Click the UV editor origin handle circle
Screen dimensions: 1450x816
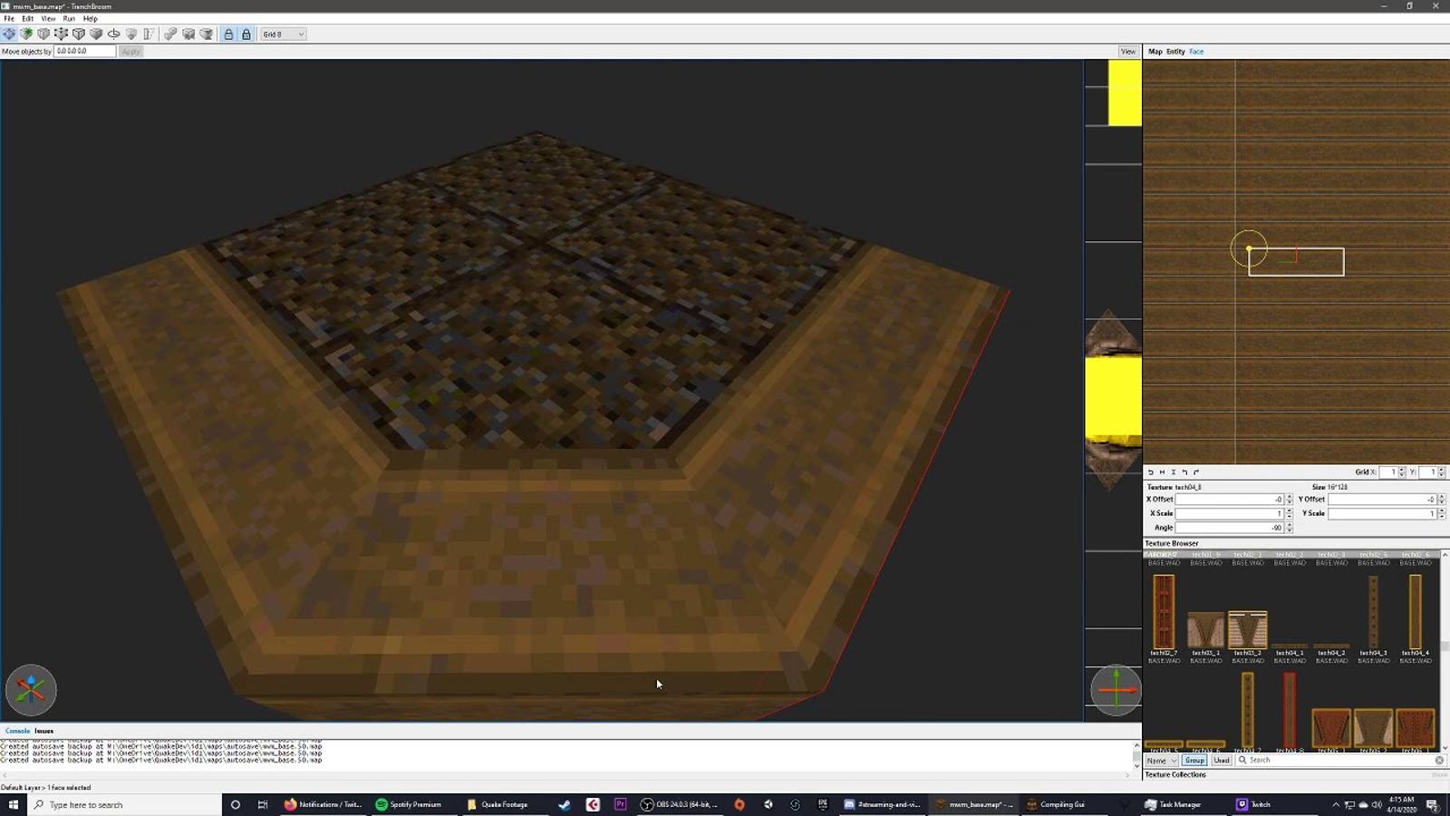click(1249, 248)
